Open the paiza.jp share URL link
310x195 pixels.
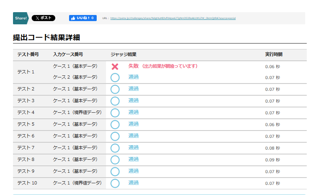[x=173, y=18]
